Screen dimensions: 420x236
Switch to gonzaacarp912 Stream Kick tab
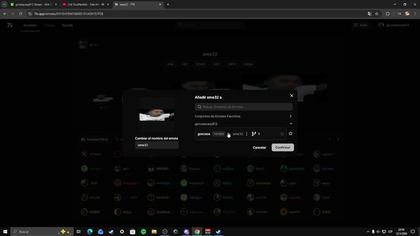pos(33,5)
